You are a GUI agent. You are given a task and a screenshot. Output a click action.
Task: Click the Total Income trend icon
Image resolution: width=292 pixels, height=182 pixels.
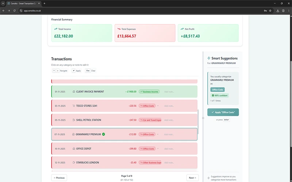(x=56, y=29)
